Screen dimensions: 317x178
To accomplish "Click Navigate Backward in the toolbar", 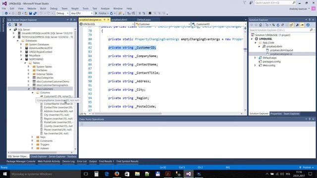I will coord(6,13).
